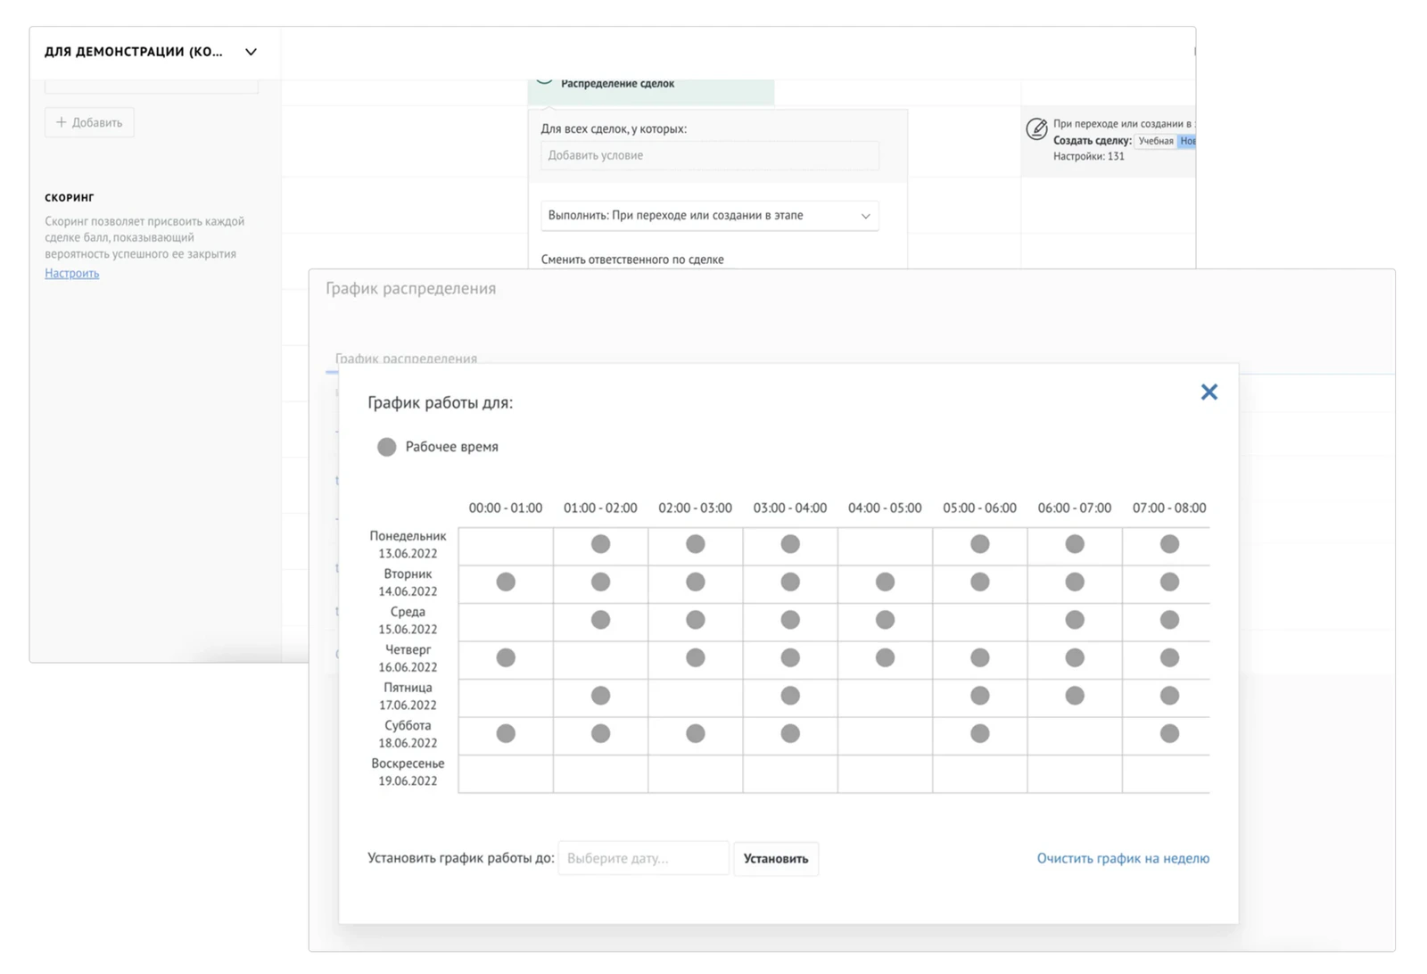Toggle Суббота 06:00 - 07:00 empty cell
Viewport: 1427px width, 974px height.
[1074, 736]
